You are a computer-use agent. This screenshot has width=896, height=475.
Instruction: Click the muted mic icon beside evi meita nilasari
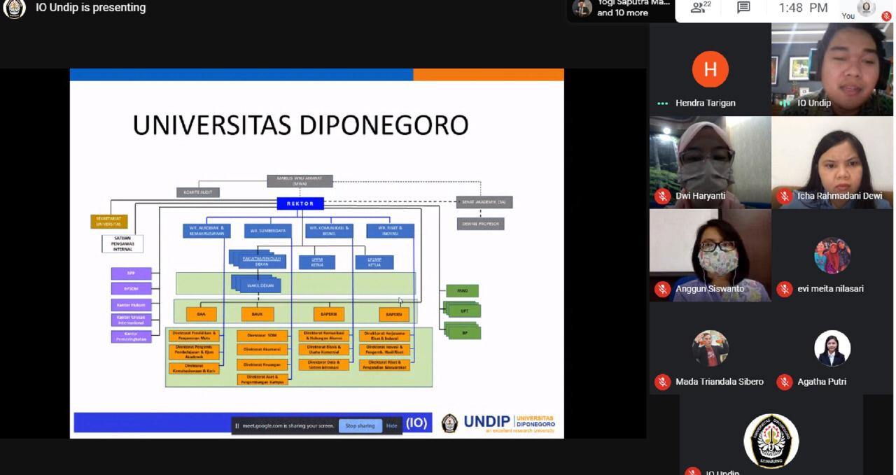pos(784,289)
